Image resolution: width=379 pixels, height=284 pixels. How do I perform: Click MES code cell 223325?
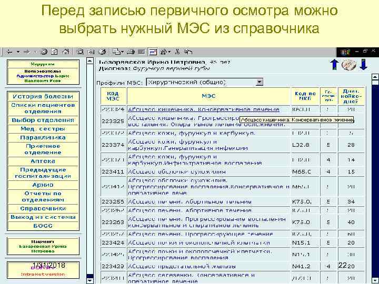(x=113, y=121)
